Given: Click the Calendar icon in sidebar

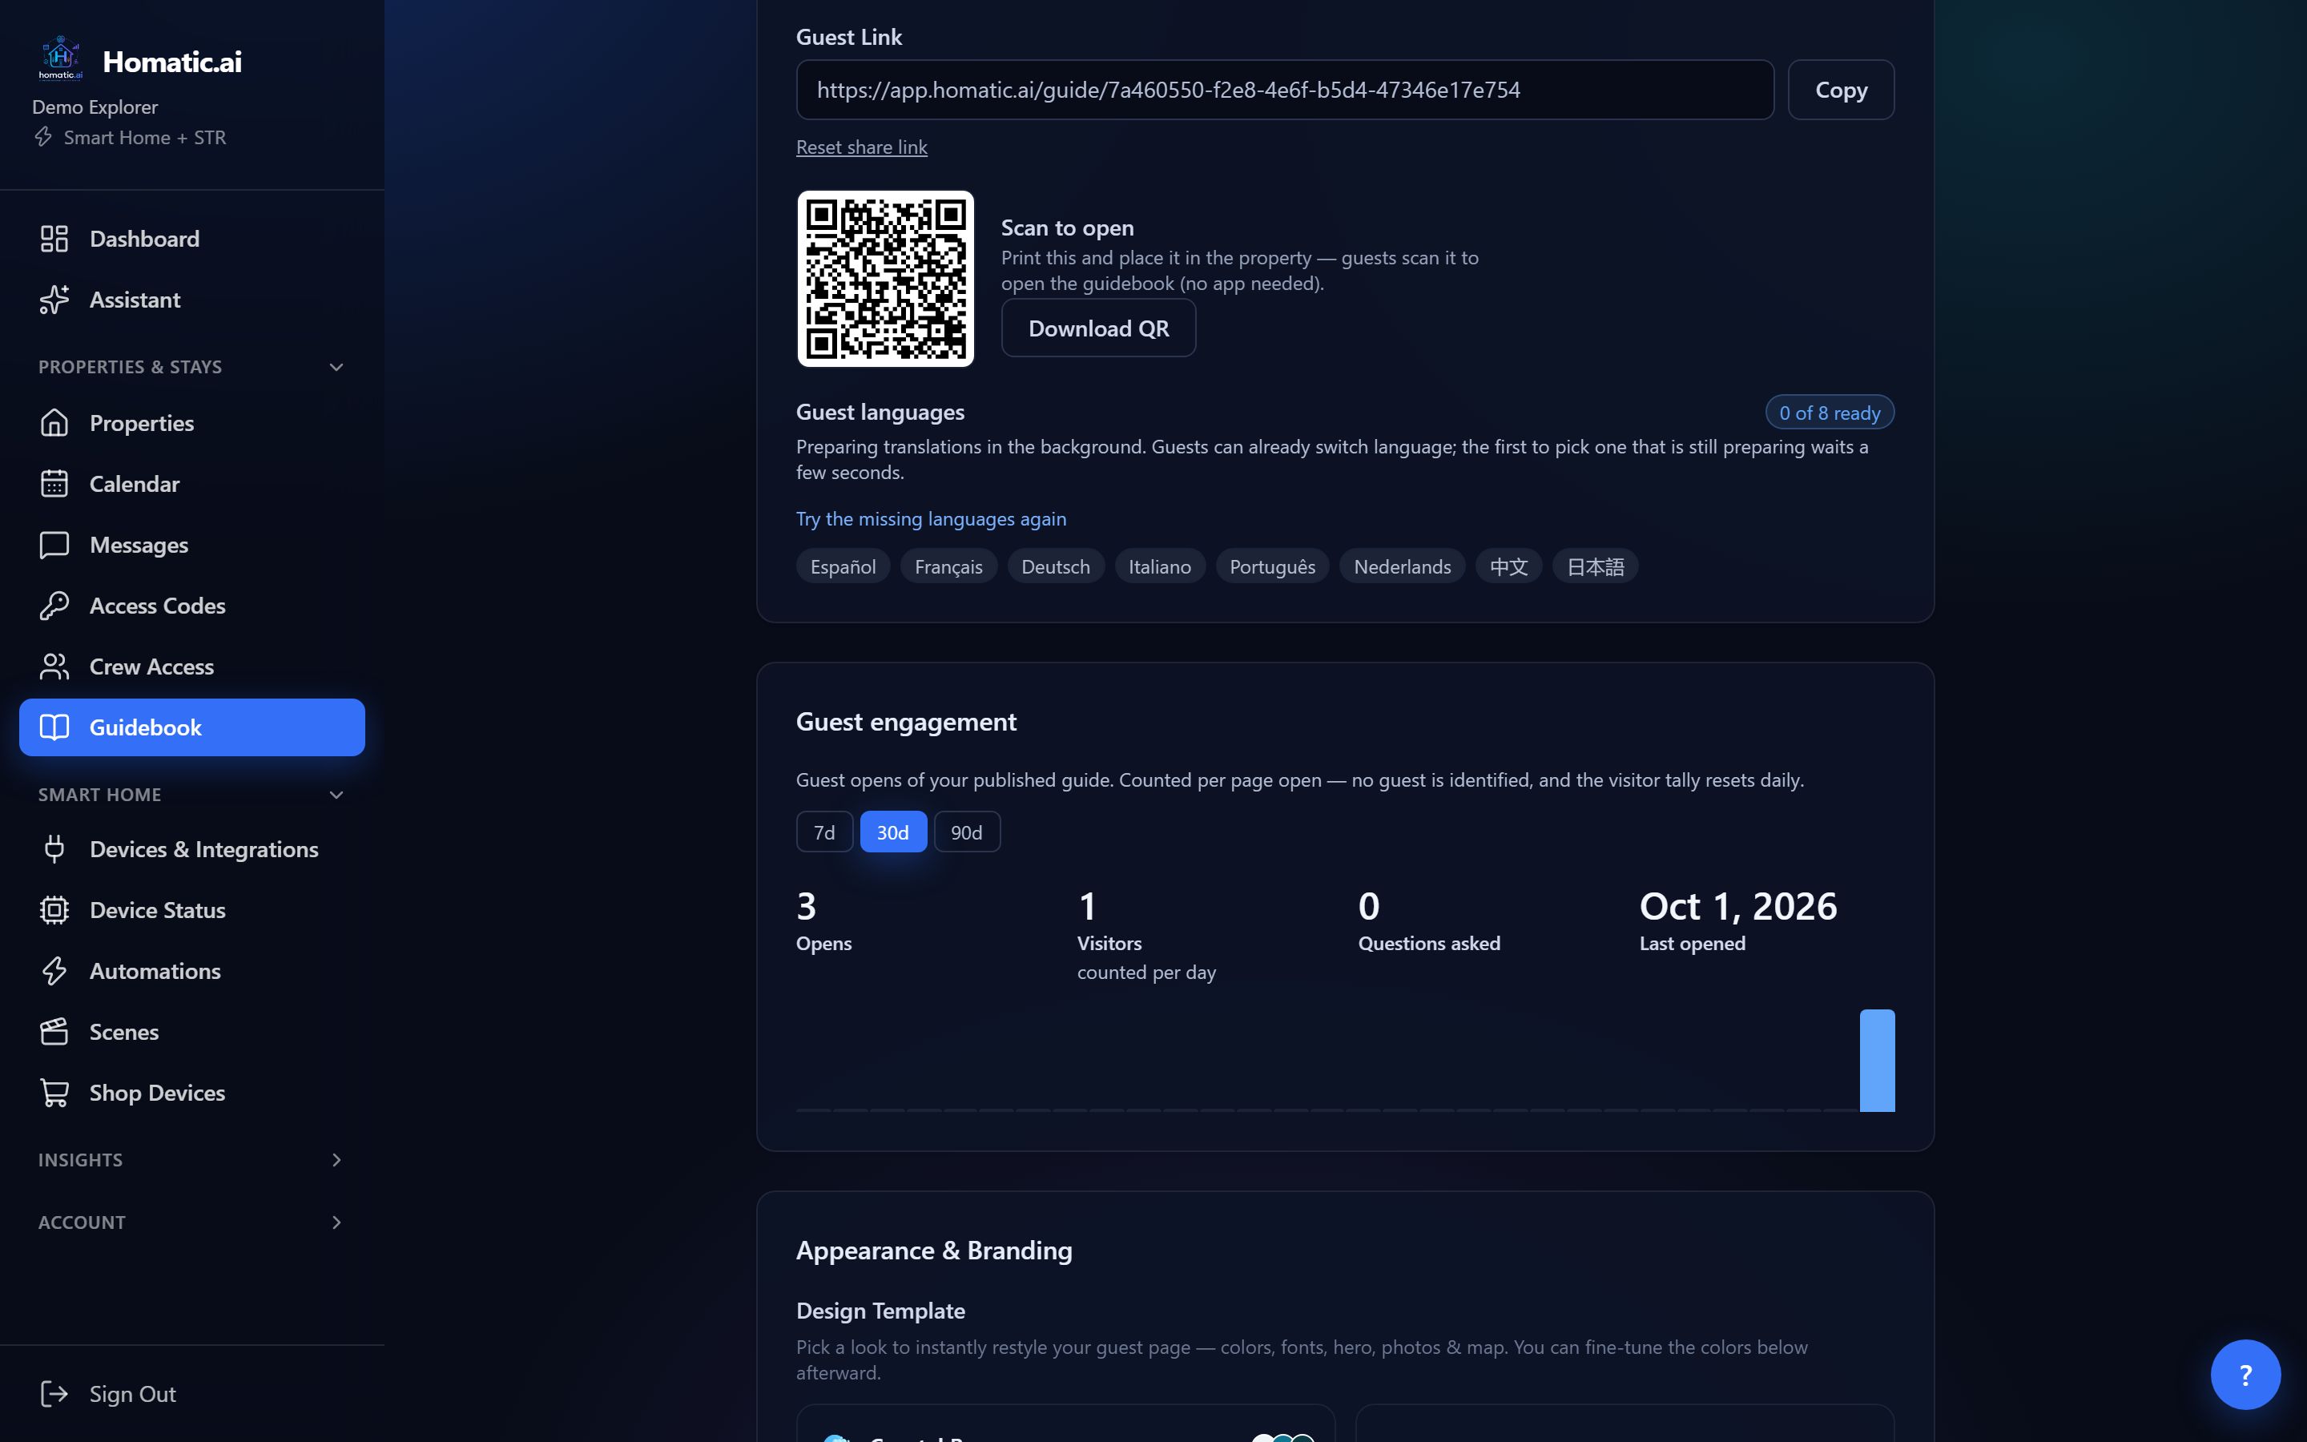Looking at the screenshot, I should (x=54, y=484).
